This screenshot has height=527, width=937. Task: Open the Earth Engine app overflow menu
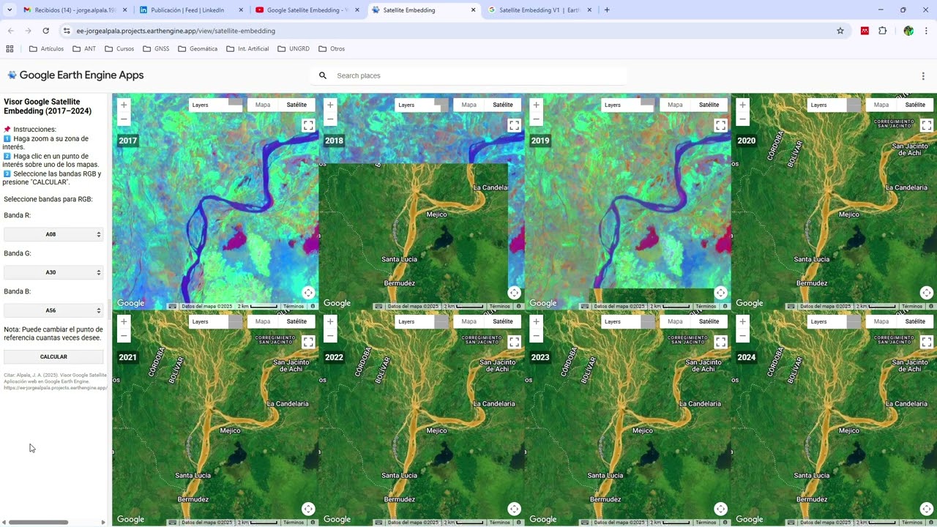[922, 75]
